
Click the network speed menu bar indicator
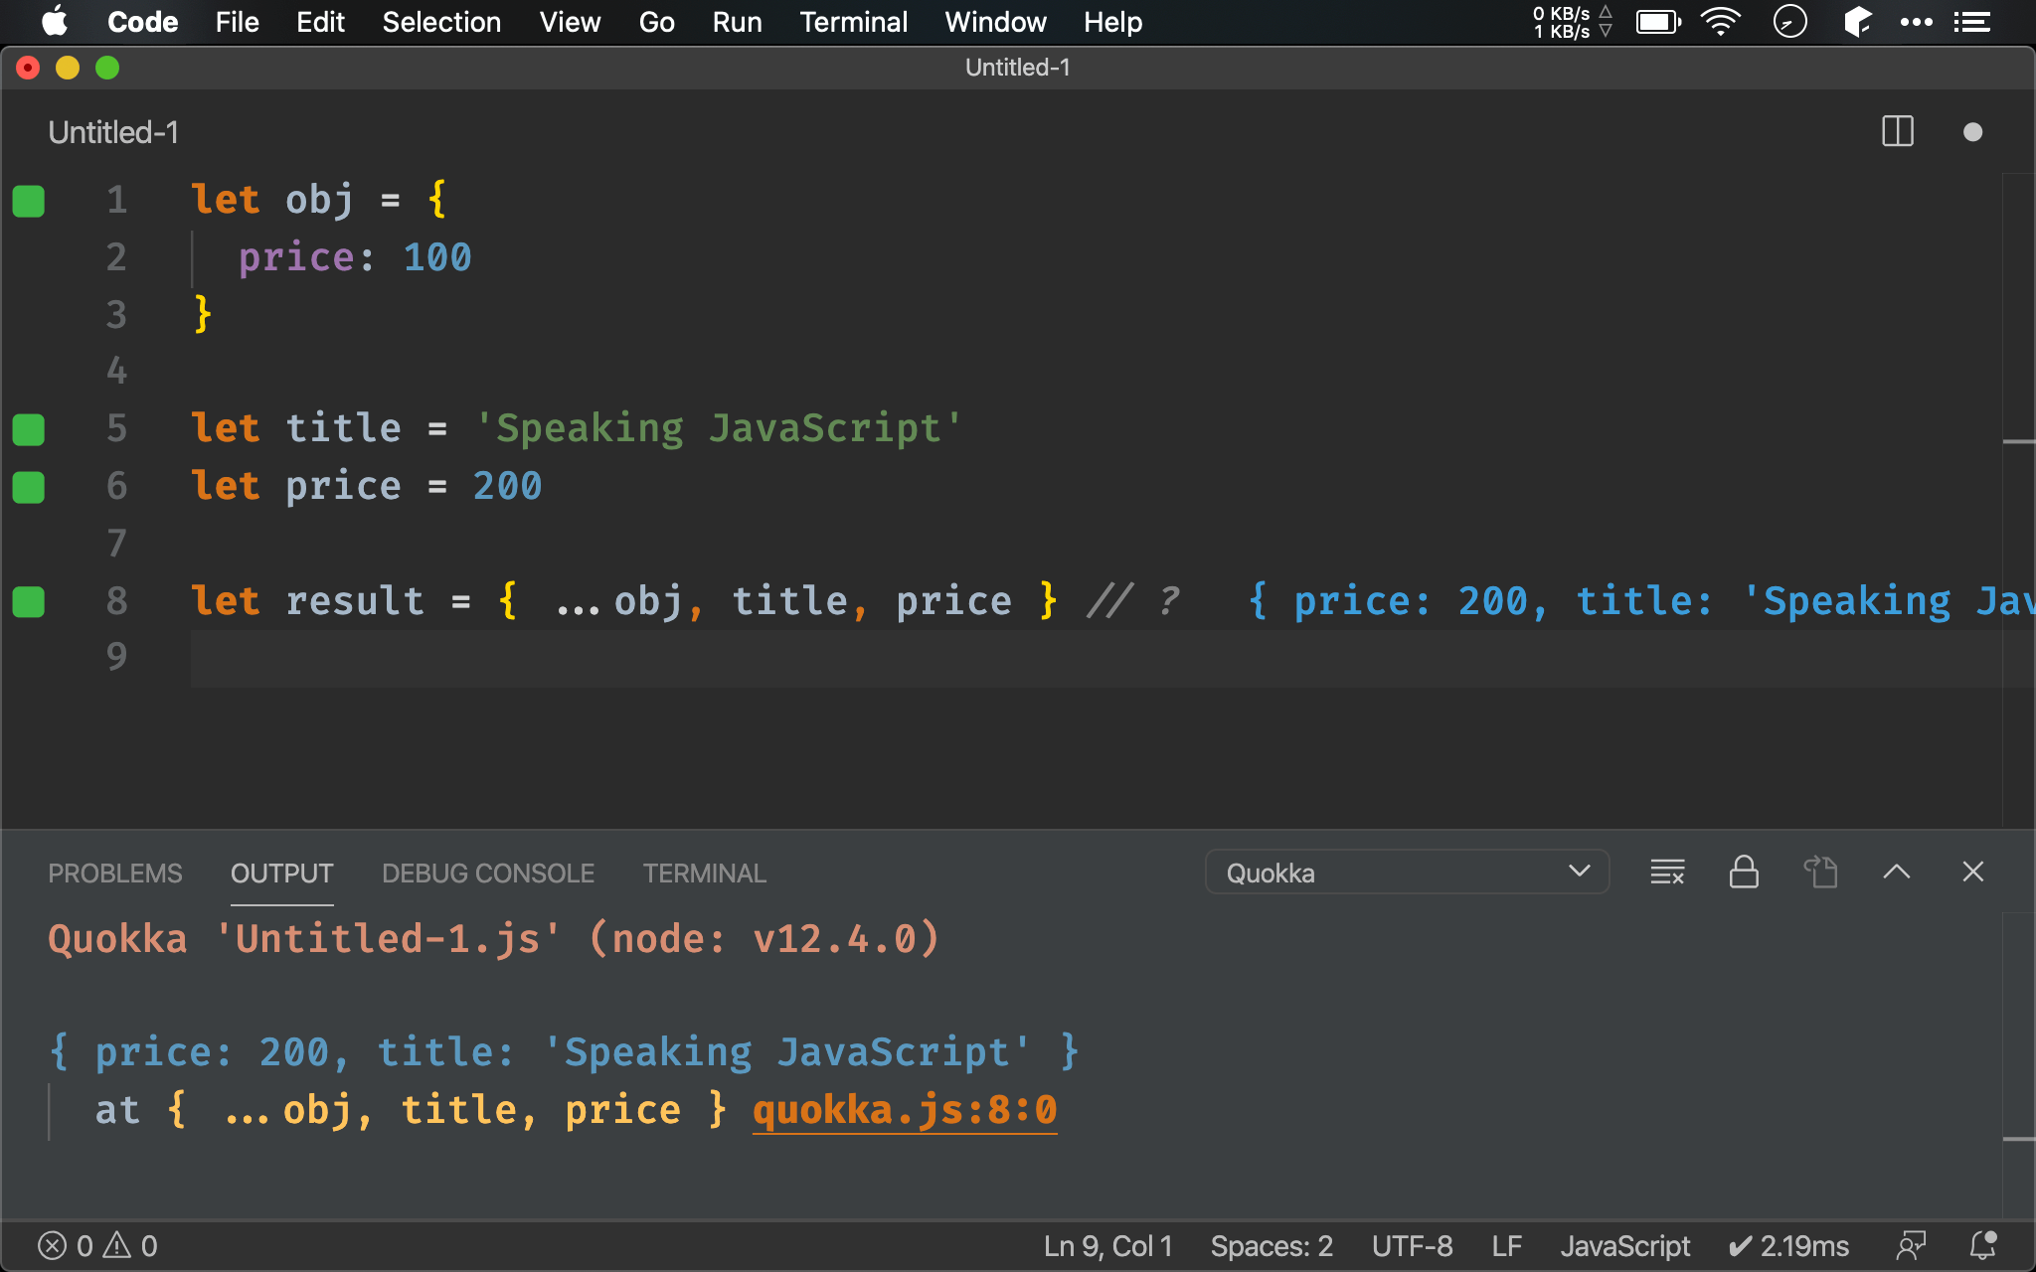pyautogui.click(x=1572, y=22)
